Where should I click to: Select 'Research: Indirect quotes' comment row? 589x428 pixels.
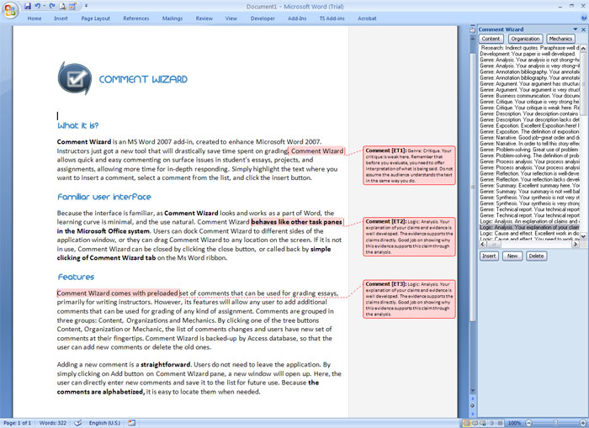[x=529, y=48]
